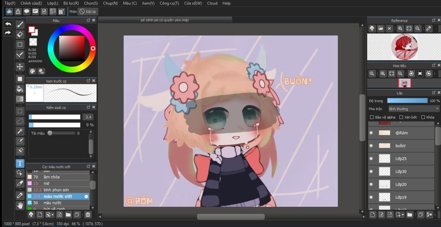Select the Bucket fill tool

pyautogui.click(x=20, y=89)
